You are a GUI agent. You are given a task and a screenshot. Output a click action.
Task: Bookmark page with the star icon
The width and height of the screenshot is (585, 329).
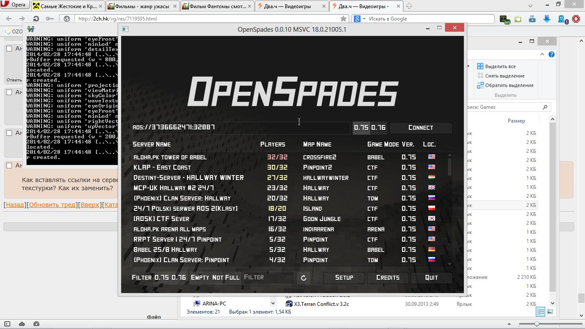pyautogui.click(x=343, y=19)
